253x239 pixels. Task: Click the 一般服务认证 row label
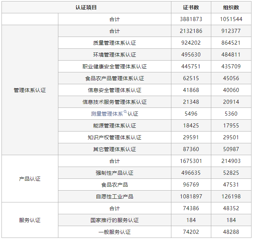(114, 232)
